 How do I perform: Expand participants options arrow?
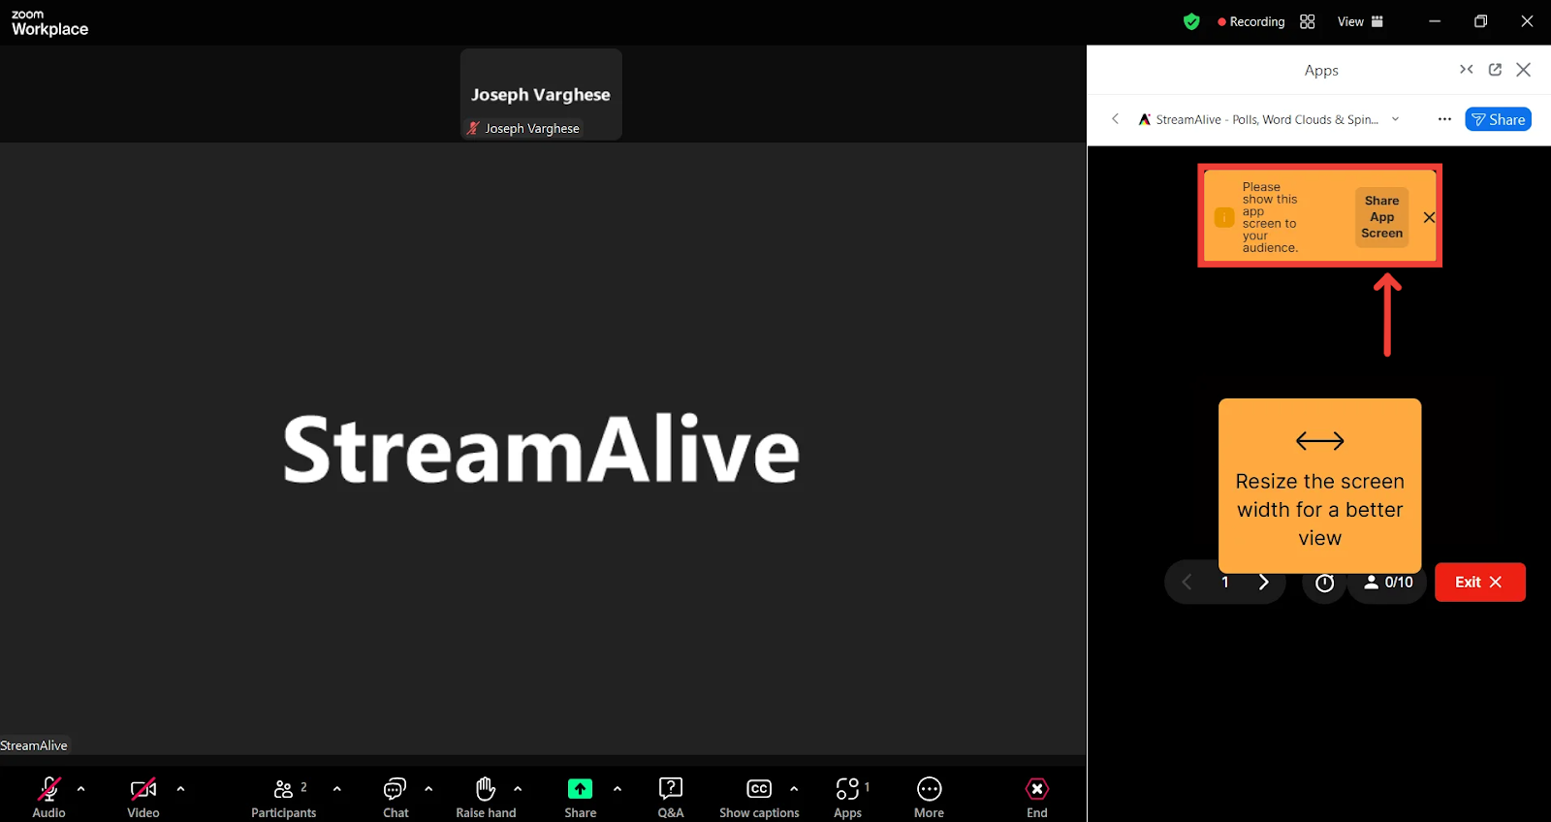(337, 789)
